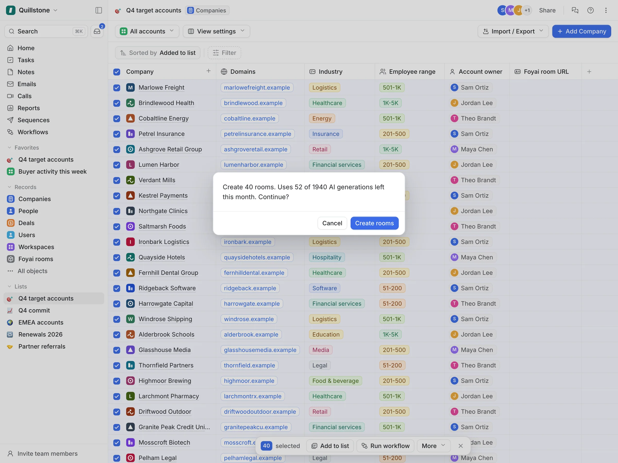Click the plus icon beside the Company header
Viewport: 618px width, 463px height.
[x=208, y=71]
